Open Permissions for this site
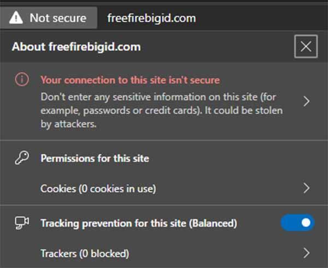 coord(95,159)
